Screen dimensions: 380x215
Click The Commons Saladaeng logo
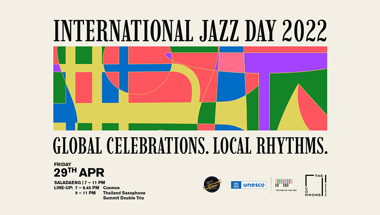coord(316,185)
